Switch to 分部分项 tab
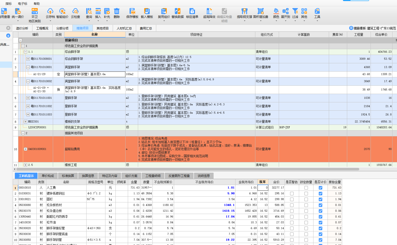Screen dimensions: 397x245 tap(62, 28)
